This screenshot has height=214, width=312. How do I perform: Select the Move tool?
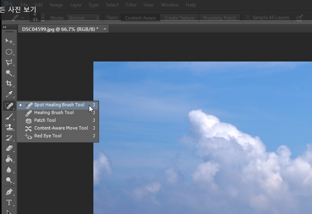[x=9, y=41]
